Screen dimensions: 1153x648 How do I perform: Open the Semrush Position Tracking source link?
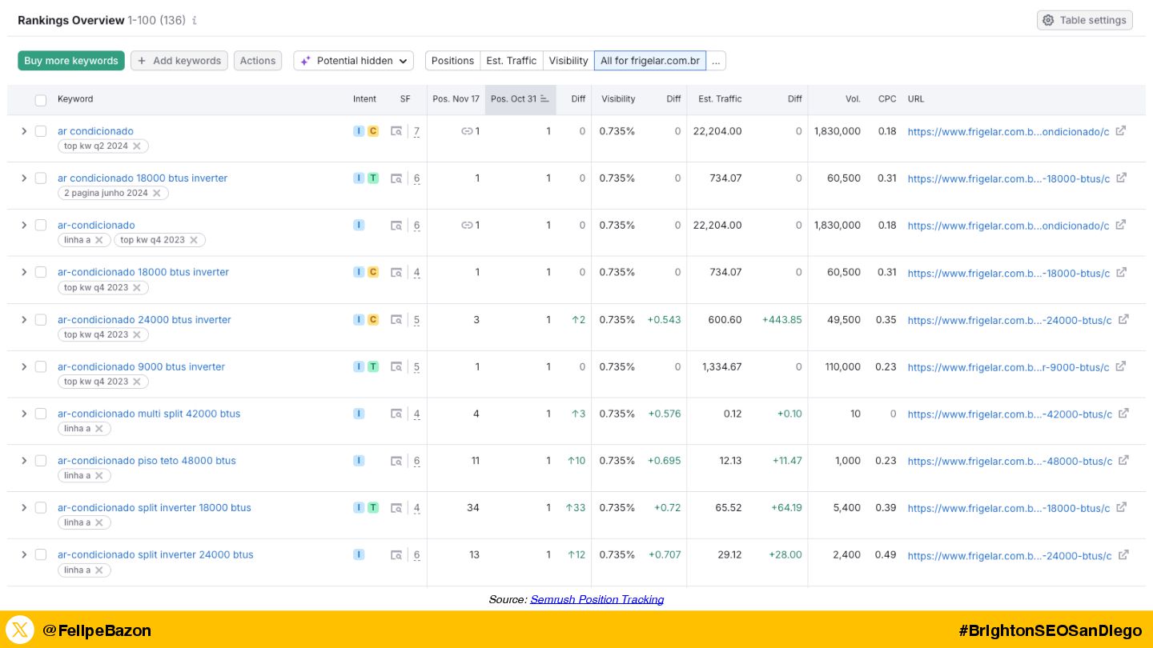point(597,599)
